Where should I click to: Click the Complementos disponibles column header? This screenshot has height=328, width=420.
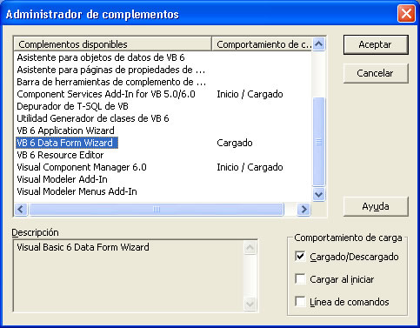pyautogui.click(x=113, y=44)
